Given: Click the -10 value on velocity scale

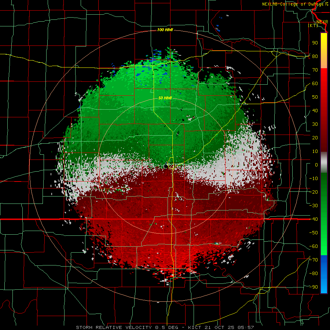Looking at the screenshot, I should 313,179.
